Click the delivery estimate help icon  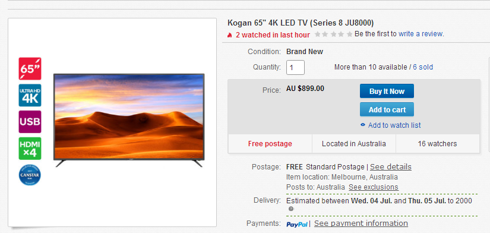click(x=291, y=209)
